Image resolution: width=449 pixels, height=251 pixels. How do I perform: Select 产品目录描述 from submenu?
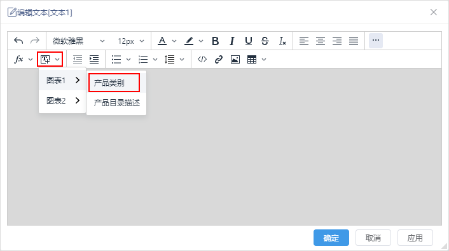(116, 103)
